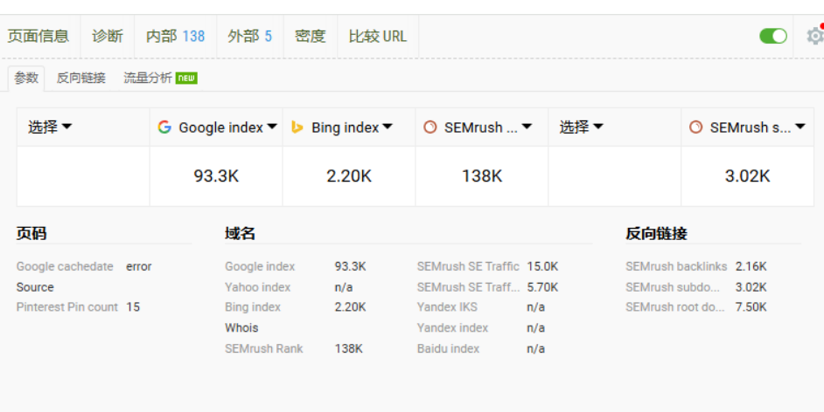Viewport: 824px width, 412px height.
Task: Click the Google logo icon in header
Action: (164, 127)
